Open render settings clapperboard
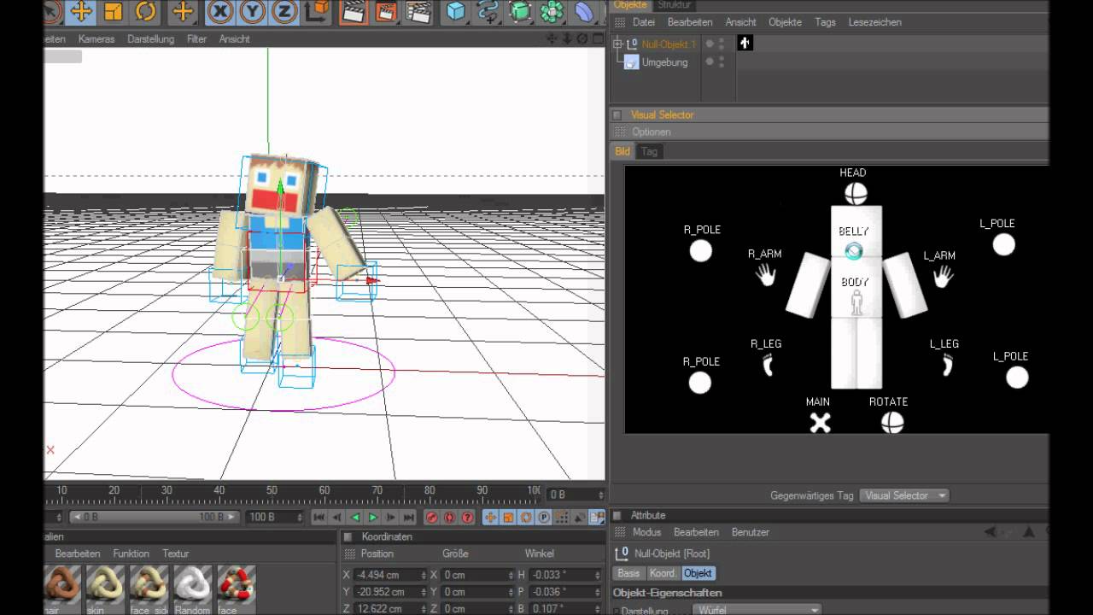This screenshot has width=1093, height=615. 418,11
